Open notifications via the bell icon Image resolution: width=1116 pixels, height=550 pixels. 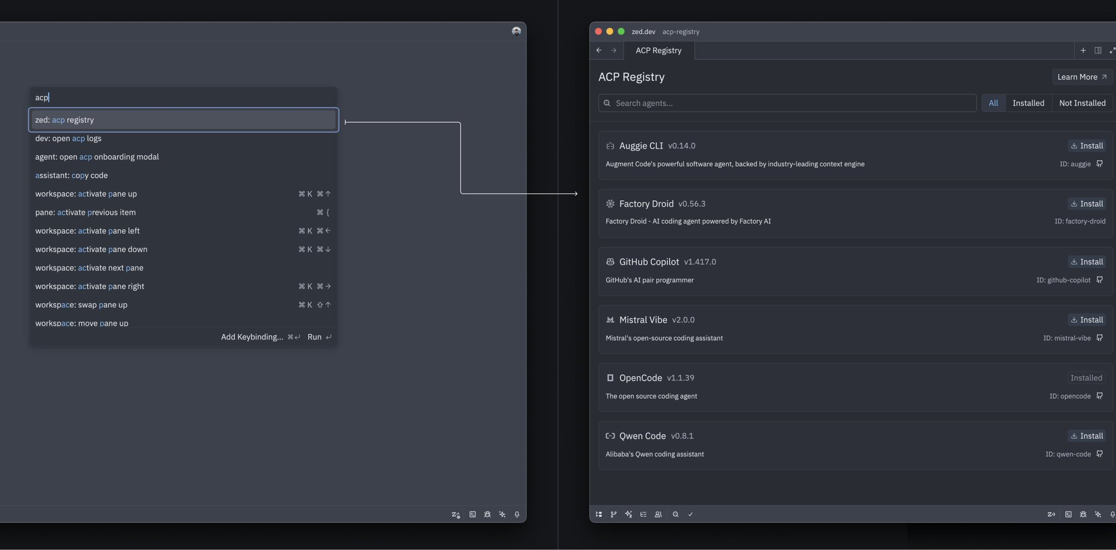click(1112, 514)
